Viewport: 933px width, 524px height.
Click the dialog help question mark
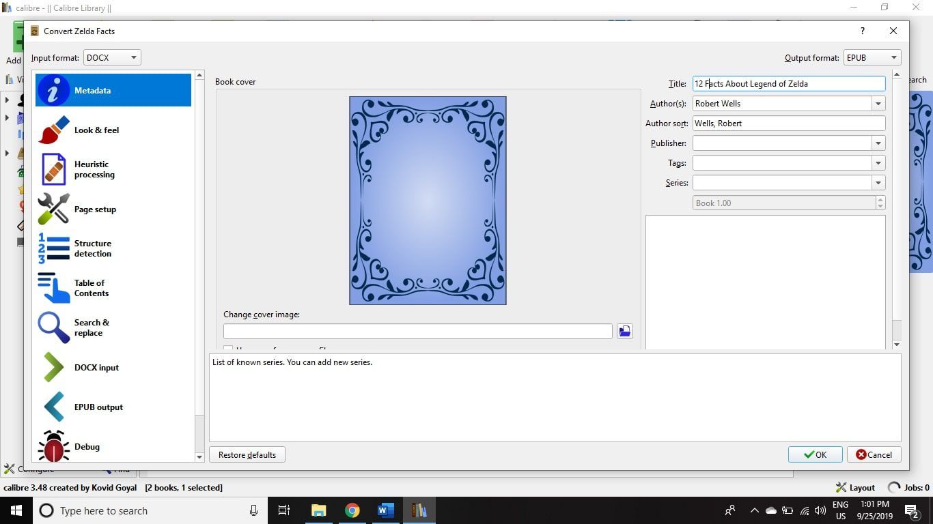[x=862, y=31]
